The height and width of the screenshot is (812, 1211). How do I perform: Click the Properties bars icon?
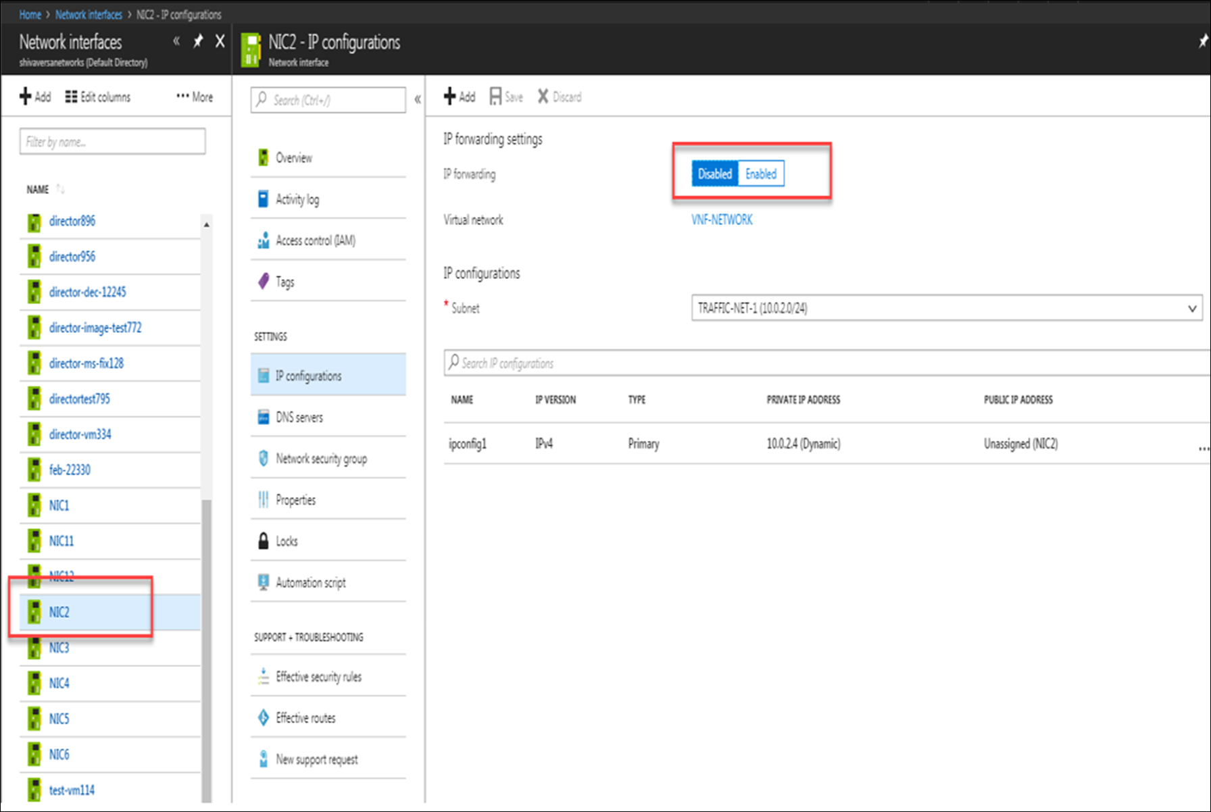click(x=264, y=500)
